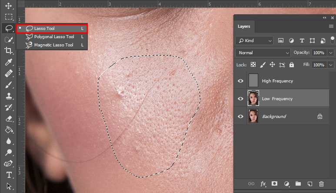Hide the High Frequency layer
Viewport: 336px width, 193px height.
tap(240, 81)
